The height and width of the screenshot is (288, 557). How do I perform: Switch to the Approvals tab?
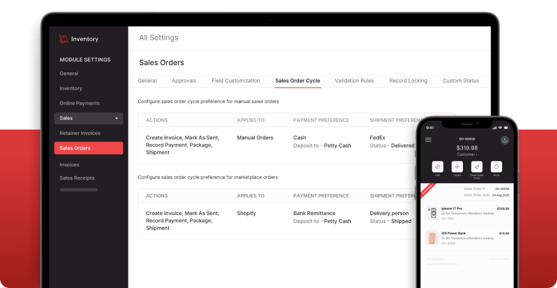184,81
